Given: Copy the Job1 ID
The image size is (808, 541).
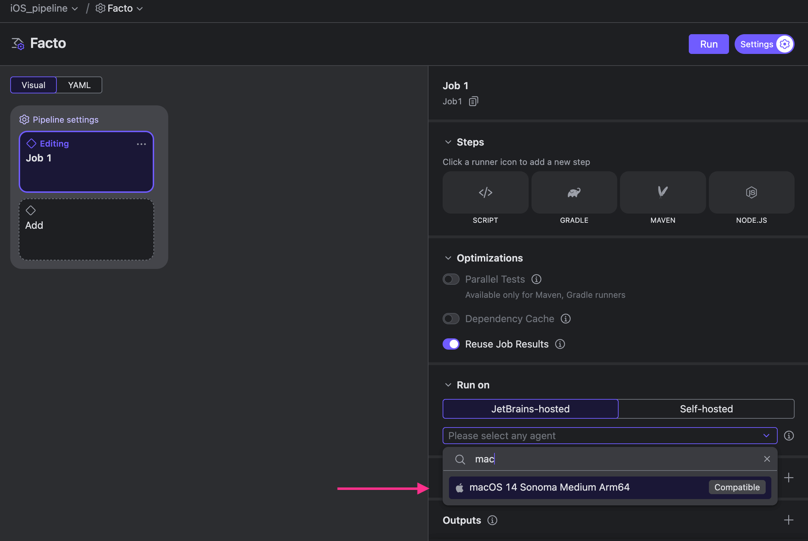Looking at the screenshot, I should 474,102.
